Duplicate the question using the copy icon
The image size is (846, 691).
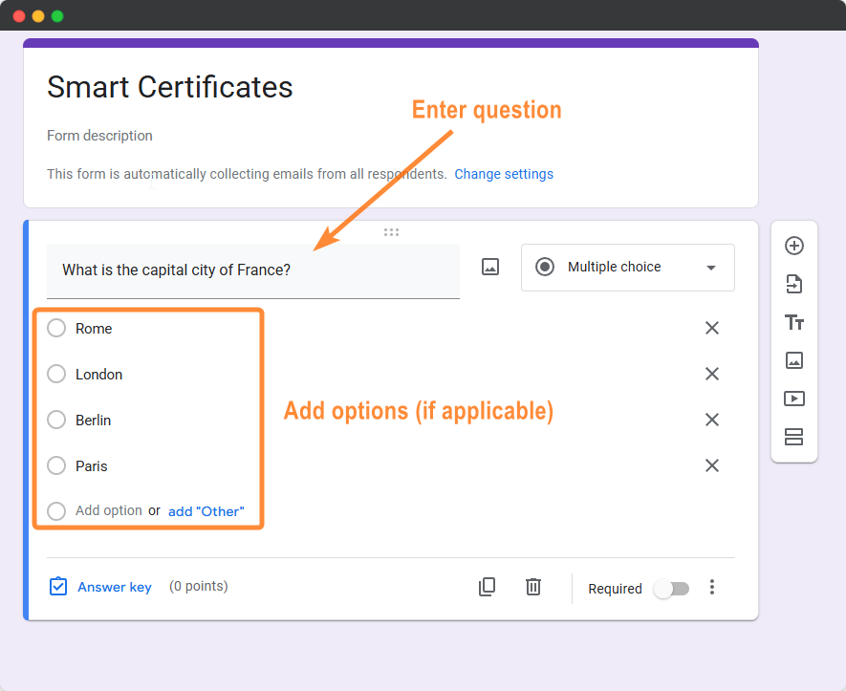pos(487,588)
